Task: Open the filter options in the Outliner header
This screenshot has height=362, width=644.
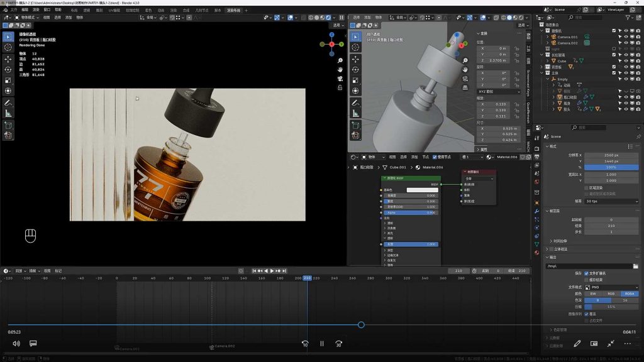Action: (x=628, y=17)
